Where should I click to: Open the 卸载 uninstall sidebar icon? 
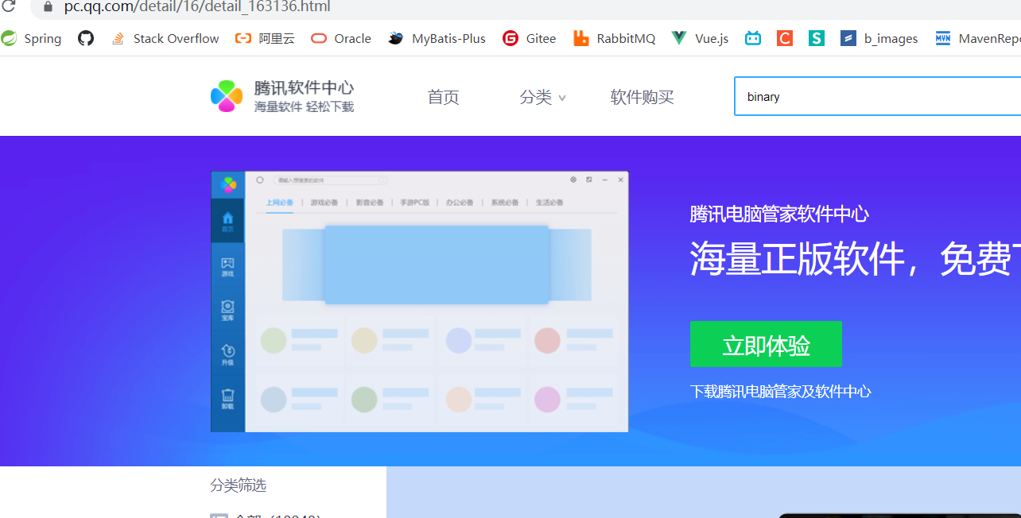point(228,397)
